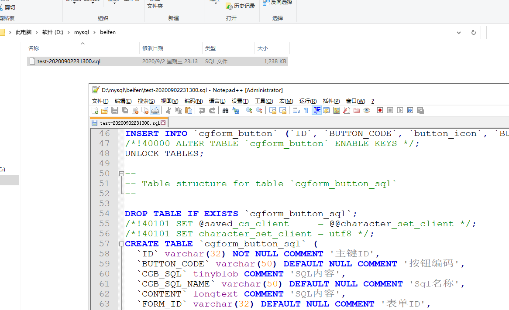Play back the recorded macro
The width and height of the screenshot is (509, 310).
pyautogui.click(x=400, y=111)
